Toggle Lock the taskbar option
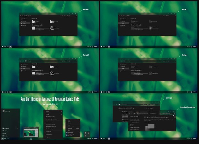 coord(53,135)
